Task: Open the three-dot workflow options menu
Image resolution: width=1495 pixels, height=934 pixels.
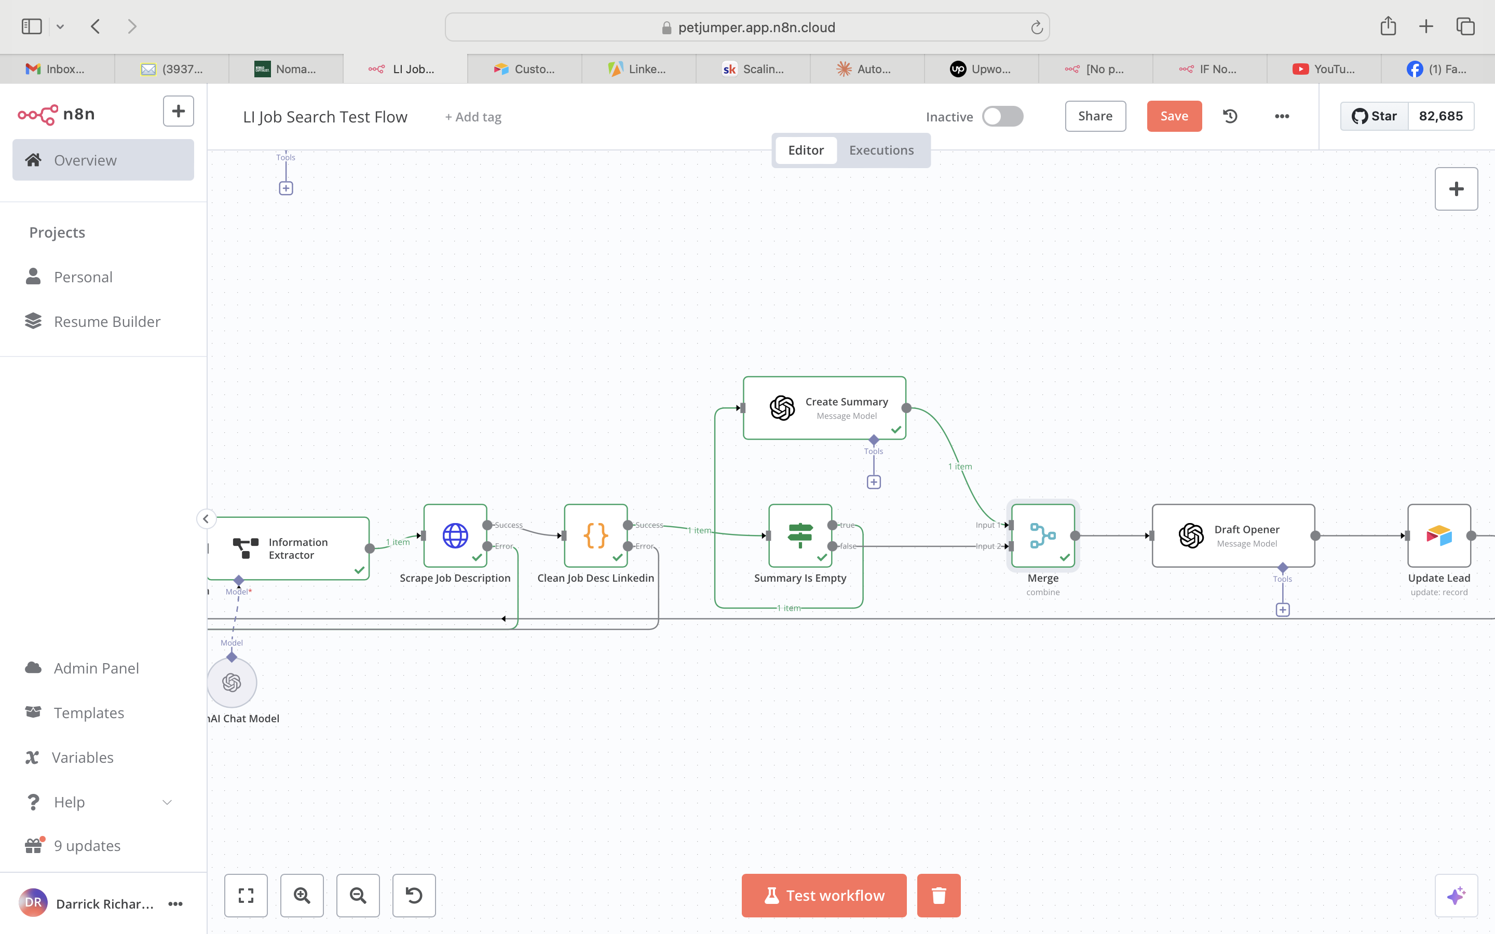Action: click(x=1282, y=116)
